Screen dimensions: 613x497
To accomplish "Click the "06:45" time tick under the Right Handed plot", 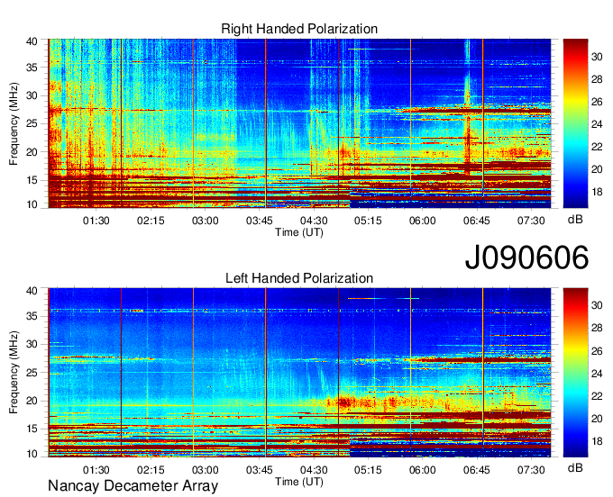I will (x=477, y=221).
